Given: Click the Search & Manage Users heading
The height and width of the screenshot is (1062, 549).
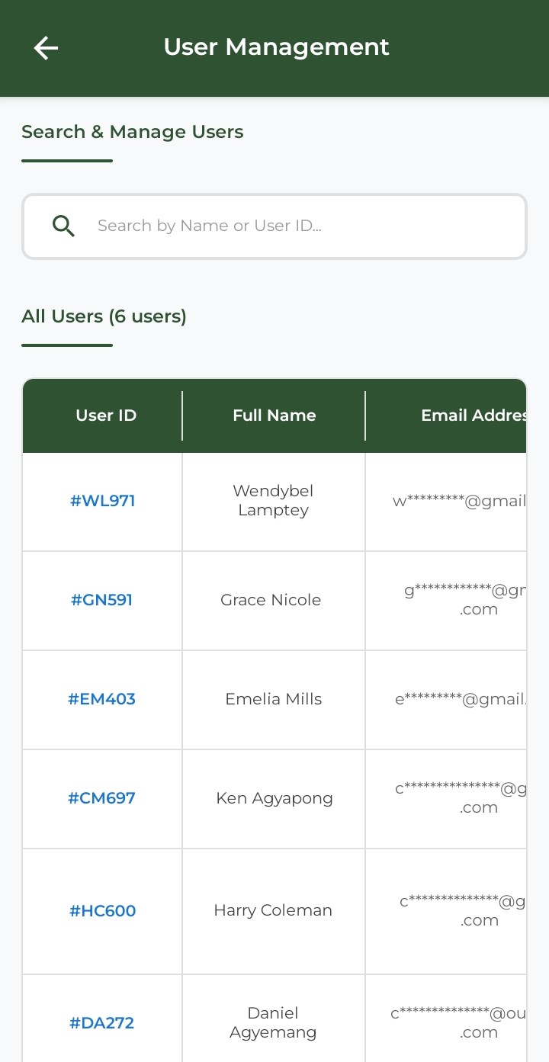Looking at the screenshot, I should click(x=133, y=132).
